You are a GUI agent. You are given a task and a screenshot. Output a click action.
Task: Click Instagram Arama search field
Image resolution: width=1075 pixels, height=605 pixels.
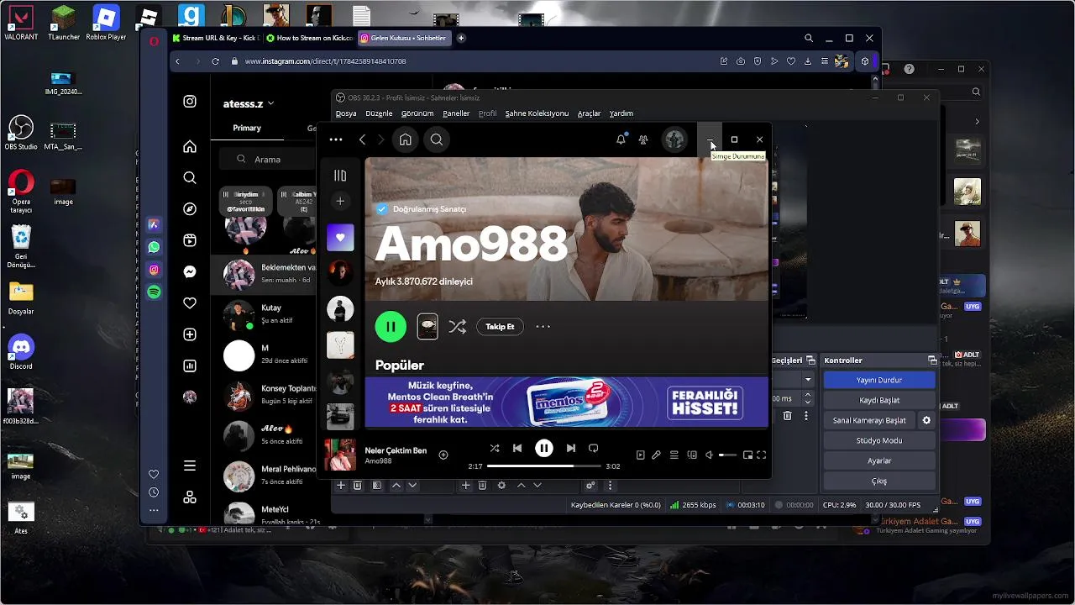tap(268, 159)
